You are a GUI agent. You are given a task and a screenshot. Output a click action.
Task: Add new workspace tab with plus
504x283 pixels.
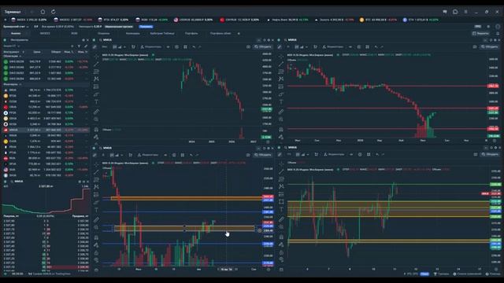pyautogui.click(x=239, y=33)
